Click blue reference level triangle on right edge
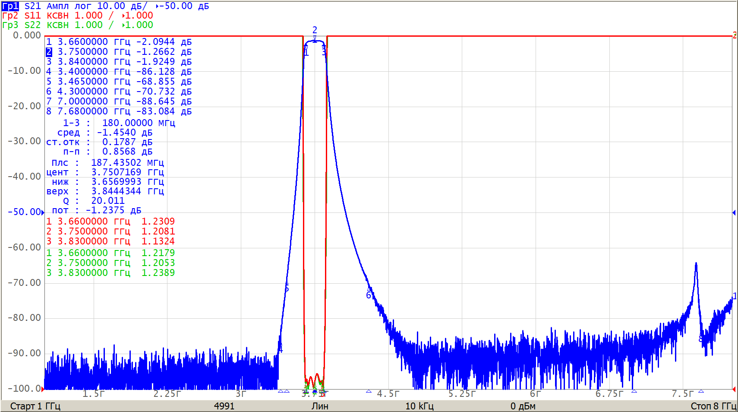 (x=734, y=212)
